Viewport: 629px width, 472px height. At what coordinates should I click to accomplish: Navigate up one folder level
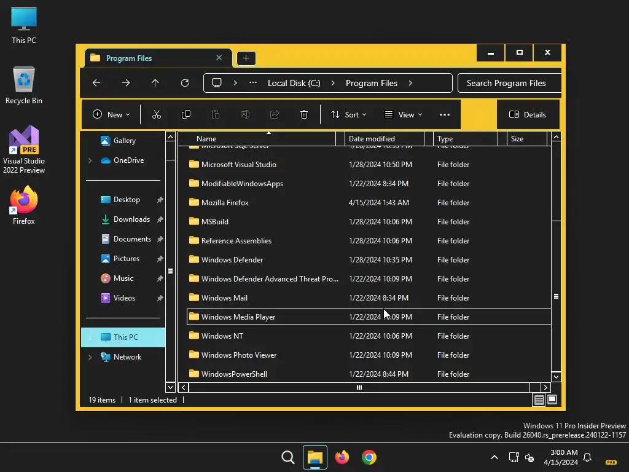(x=155, y=83)
